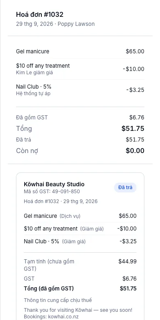This screenshot has height=320, width=160.
Task: Click the Kōwhai Beauty Studio business name
Action: coord(54,184)
